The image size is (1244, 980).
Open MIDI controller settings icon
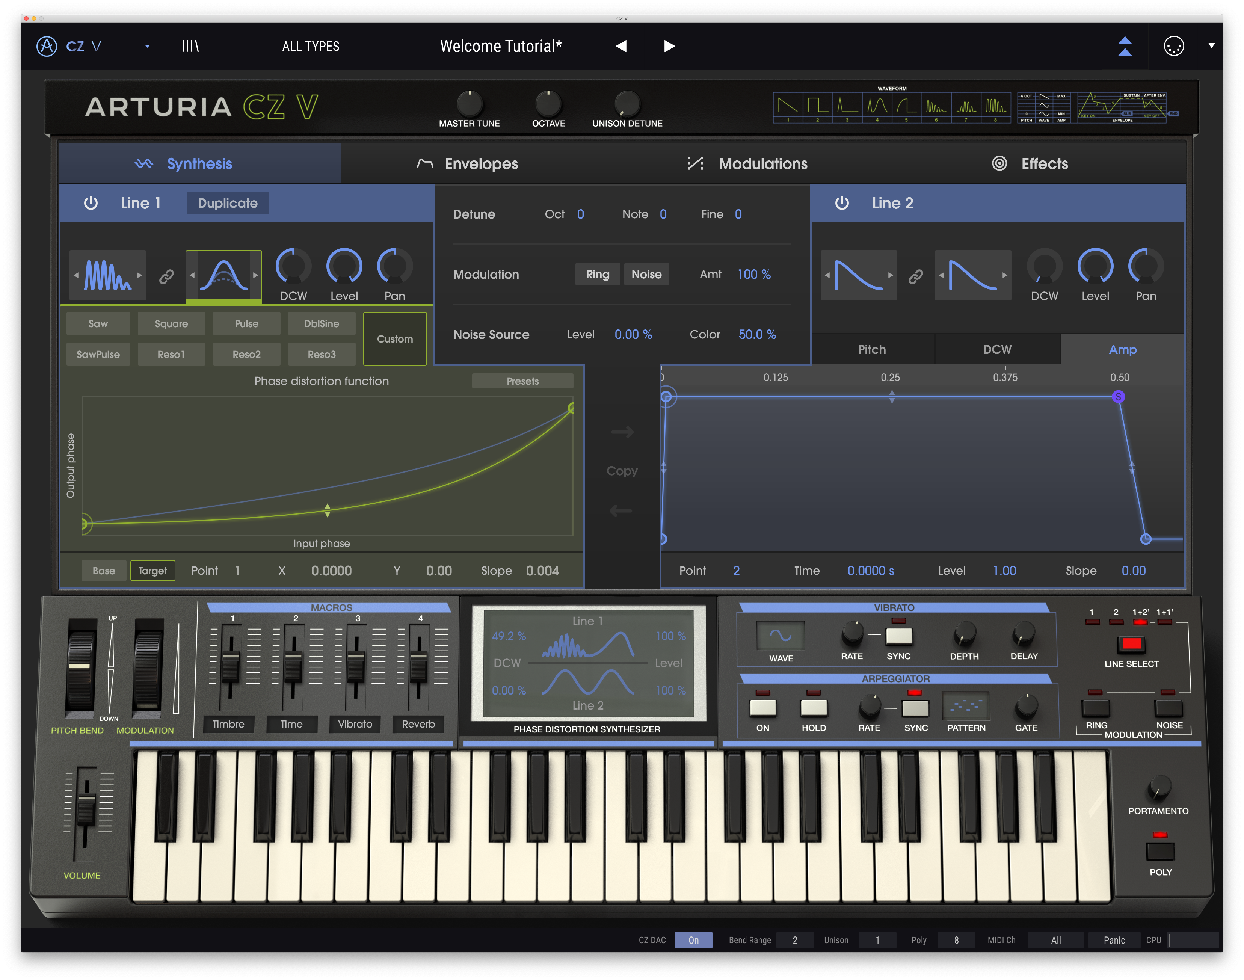point(1173,46)
